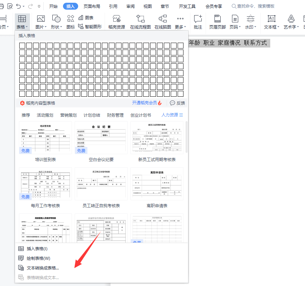Switch to the Home (开始) tab
This screenshot has height=286, width=305.
pos(53,7)
